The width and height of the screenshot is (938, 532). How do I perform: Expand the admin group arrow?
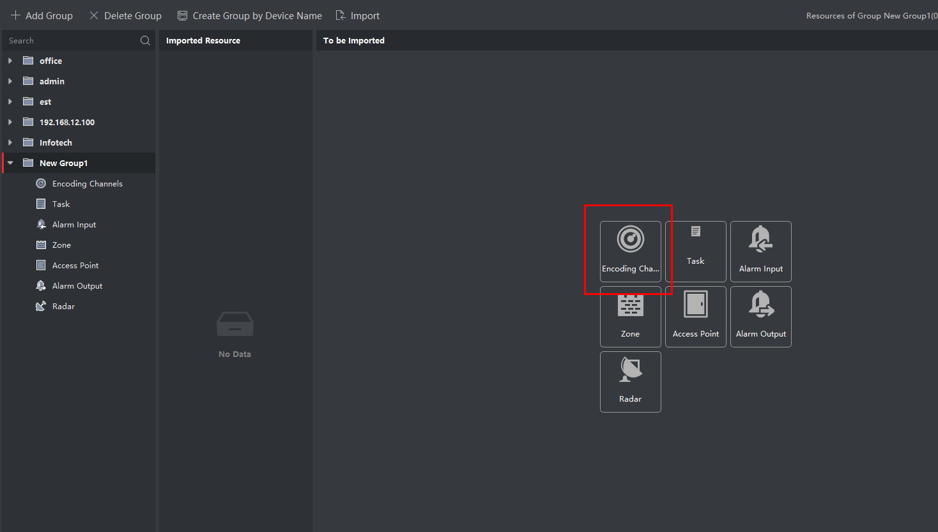pos(10,81)
